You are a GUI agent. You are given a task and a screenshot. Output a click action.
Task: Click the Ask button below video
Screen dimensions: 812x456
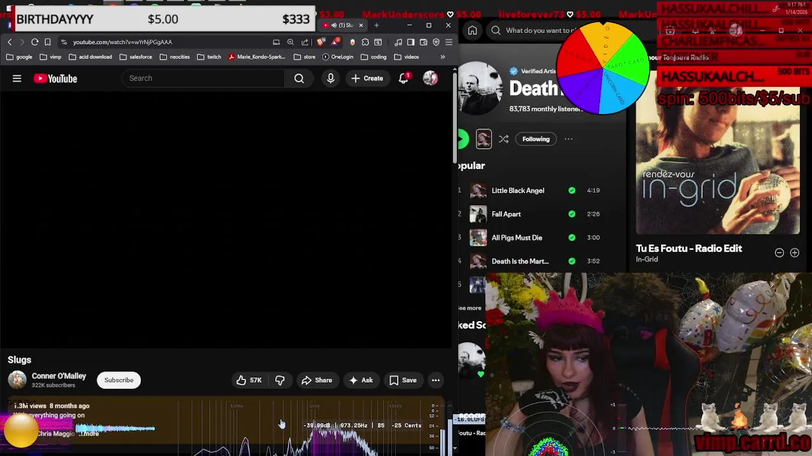click(x=360, y=380)
